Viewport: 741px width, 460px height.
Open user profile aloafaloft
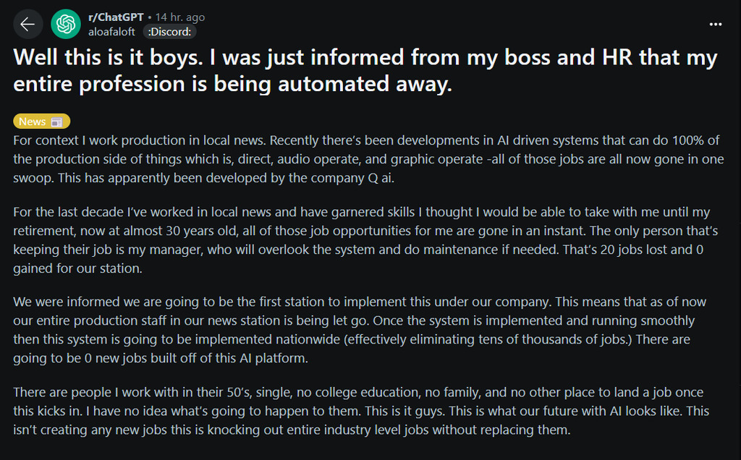(x=112, y=32)
